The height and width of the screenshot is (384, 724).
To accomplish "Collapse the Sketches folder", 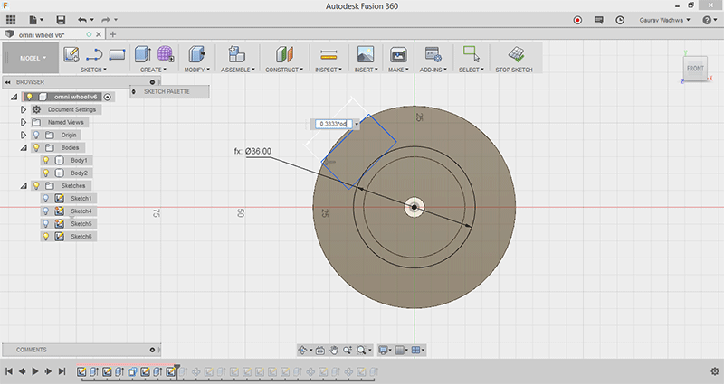I will tap(24, 185).
